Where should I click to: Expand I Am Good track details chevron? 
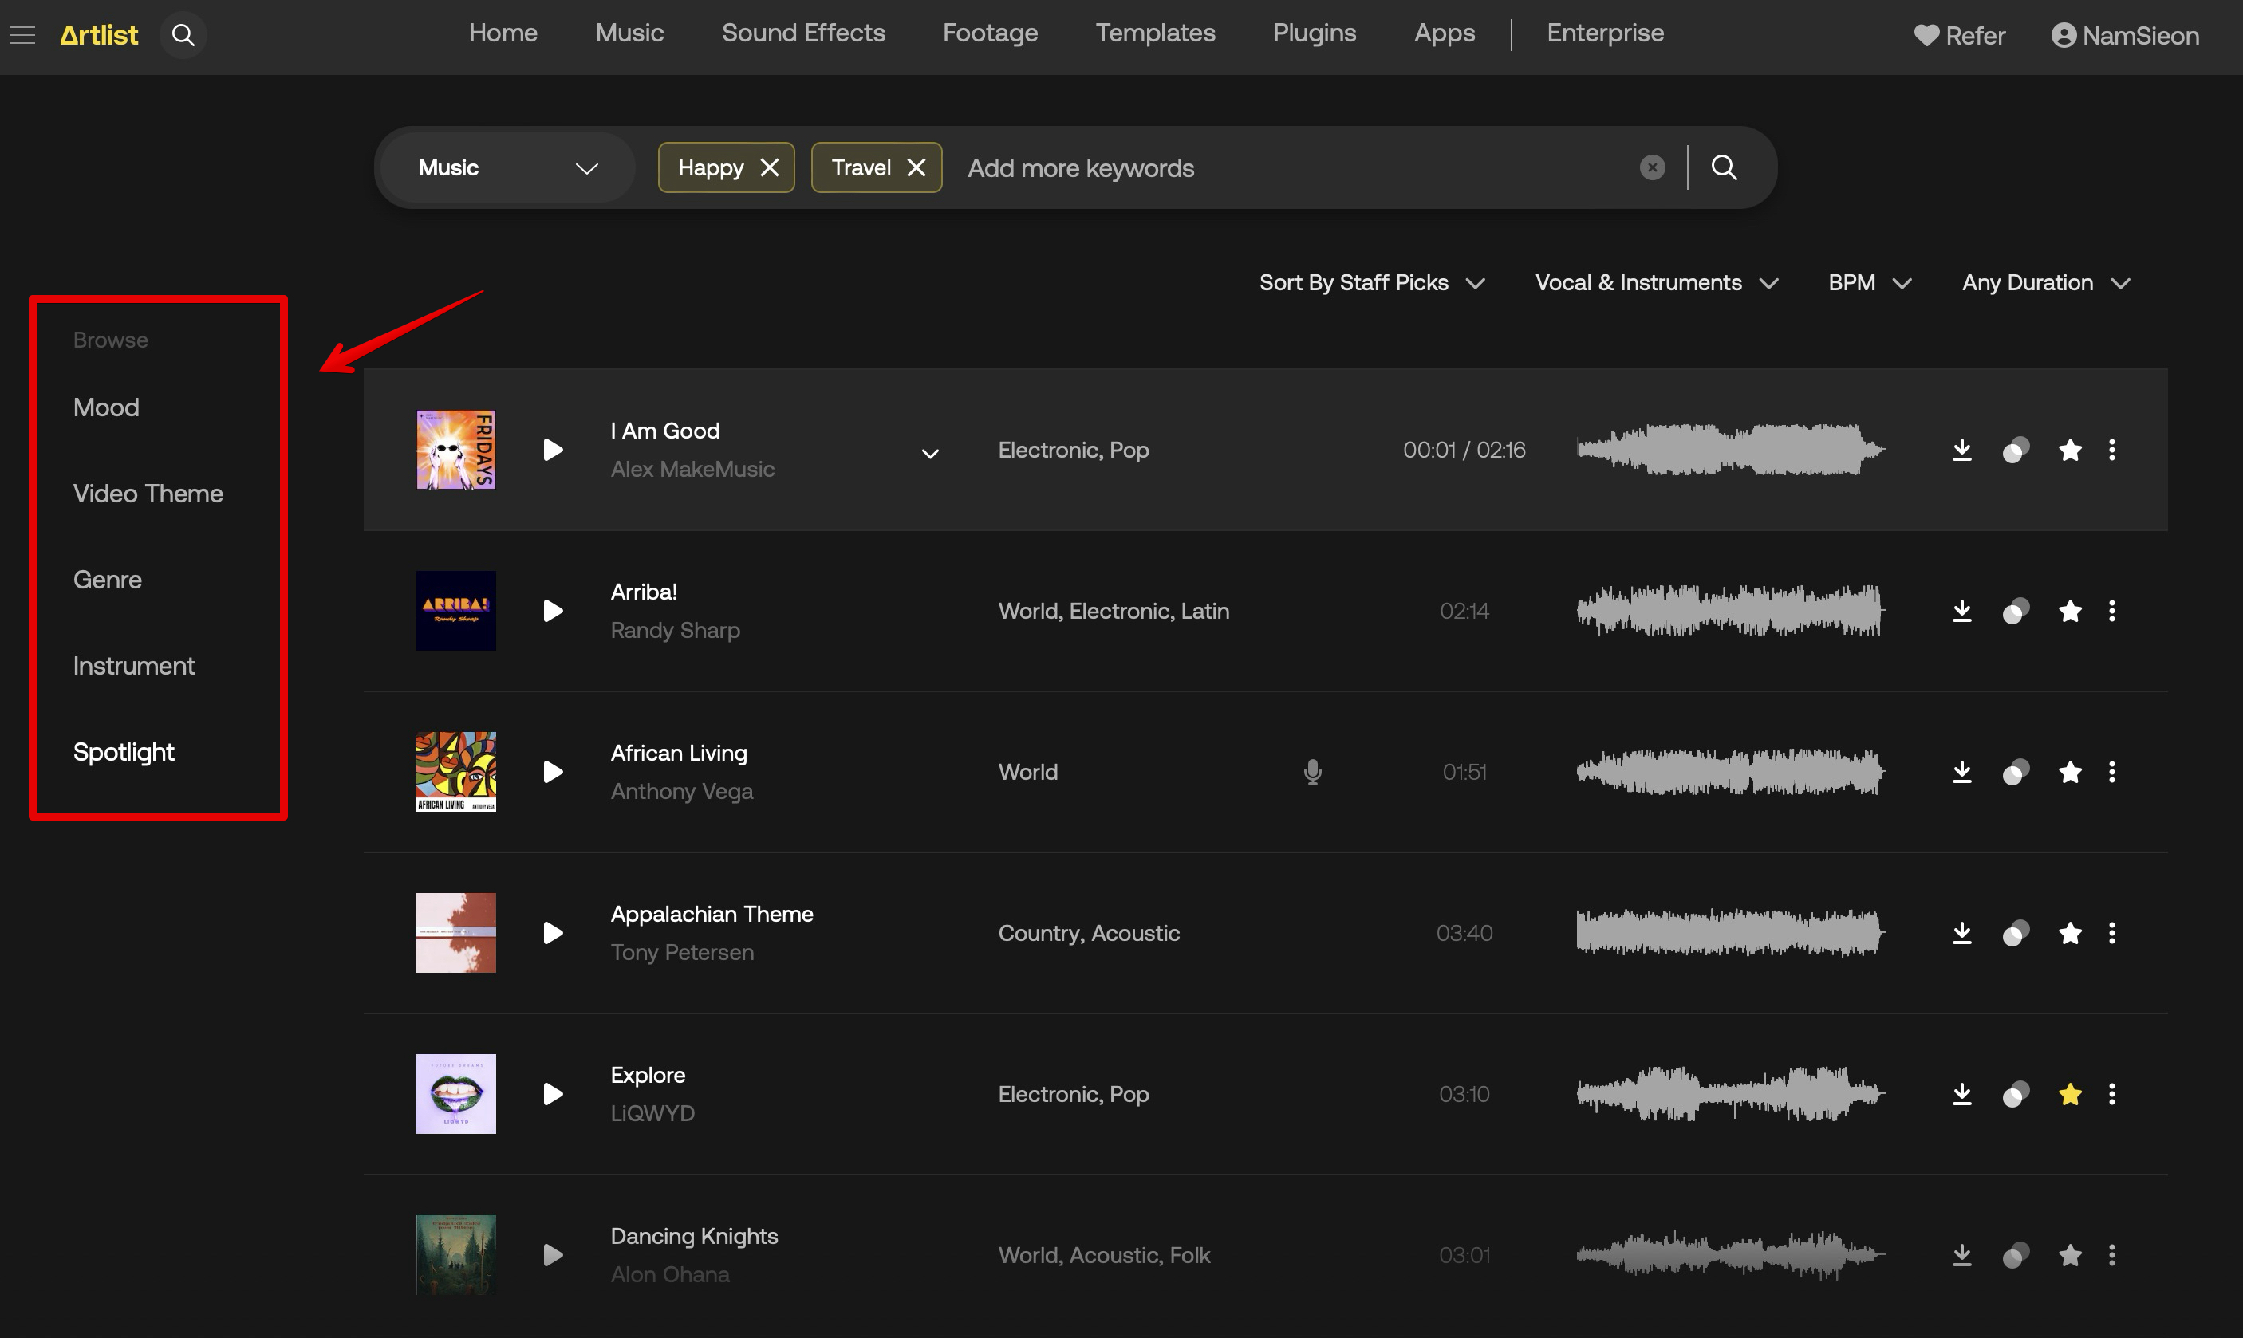point(930,454)
